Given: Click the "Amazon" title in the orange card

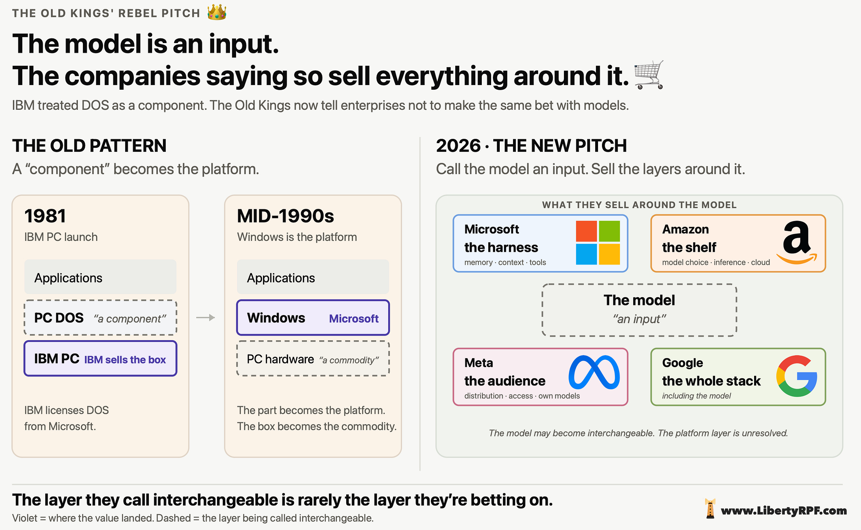Looking at the screenshot, I should tap(686, 229).
